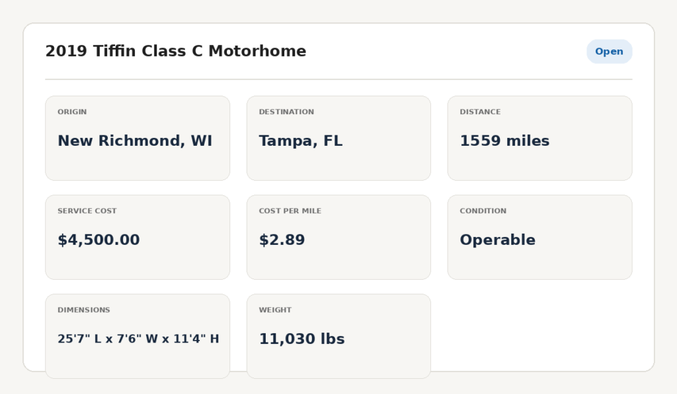Click the Service Cost card
The image size is (677, 394).
138,237
